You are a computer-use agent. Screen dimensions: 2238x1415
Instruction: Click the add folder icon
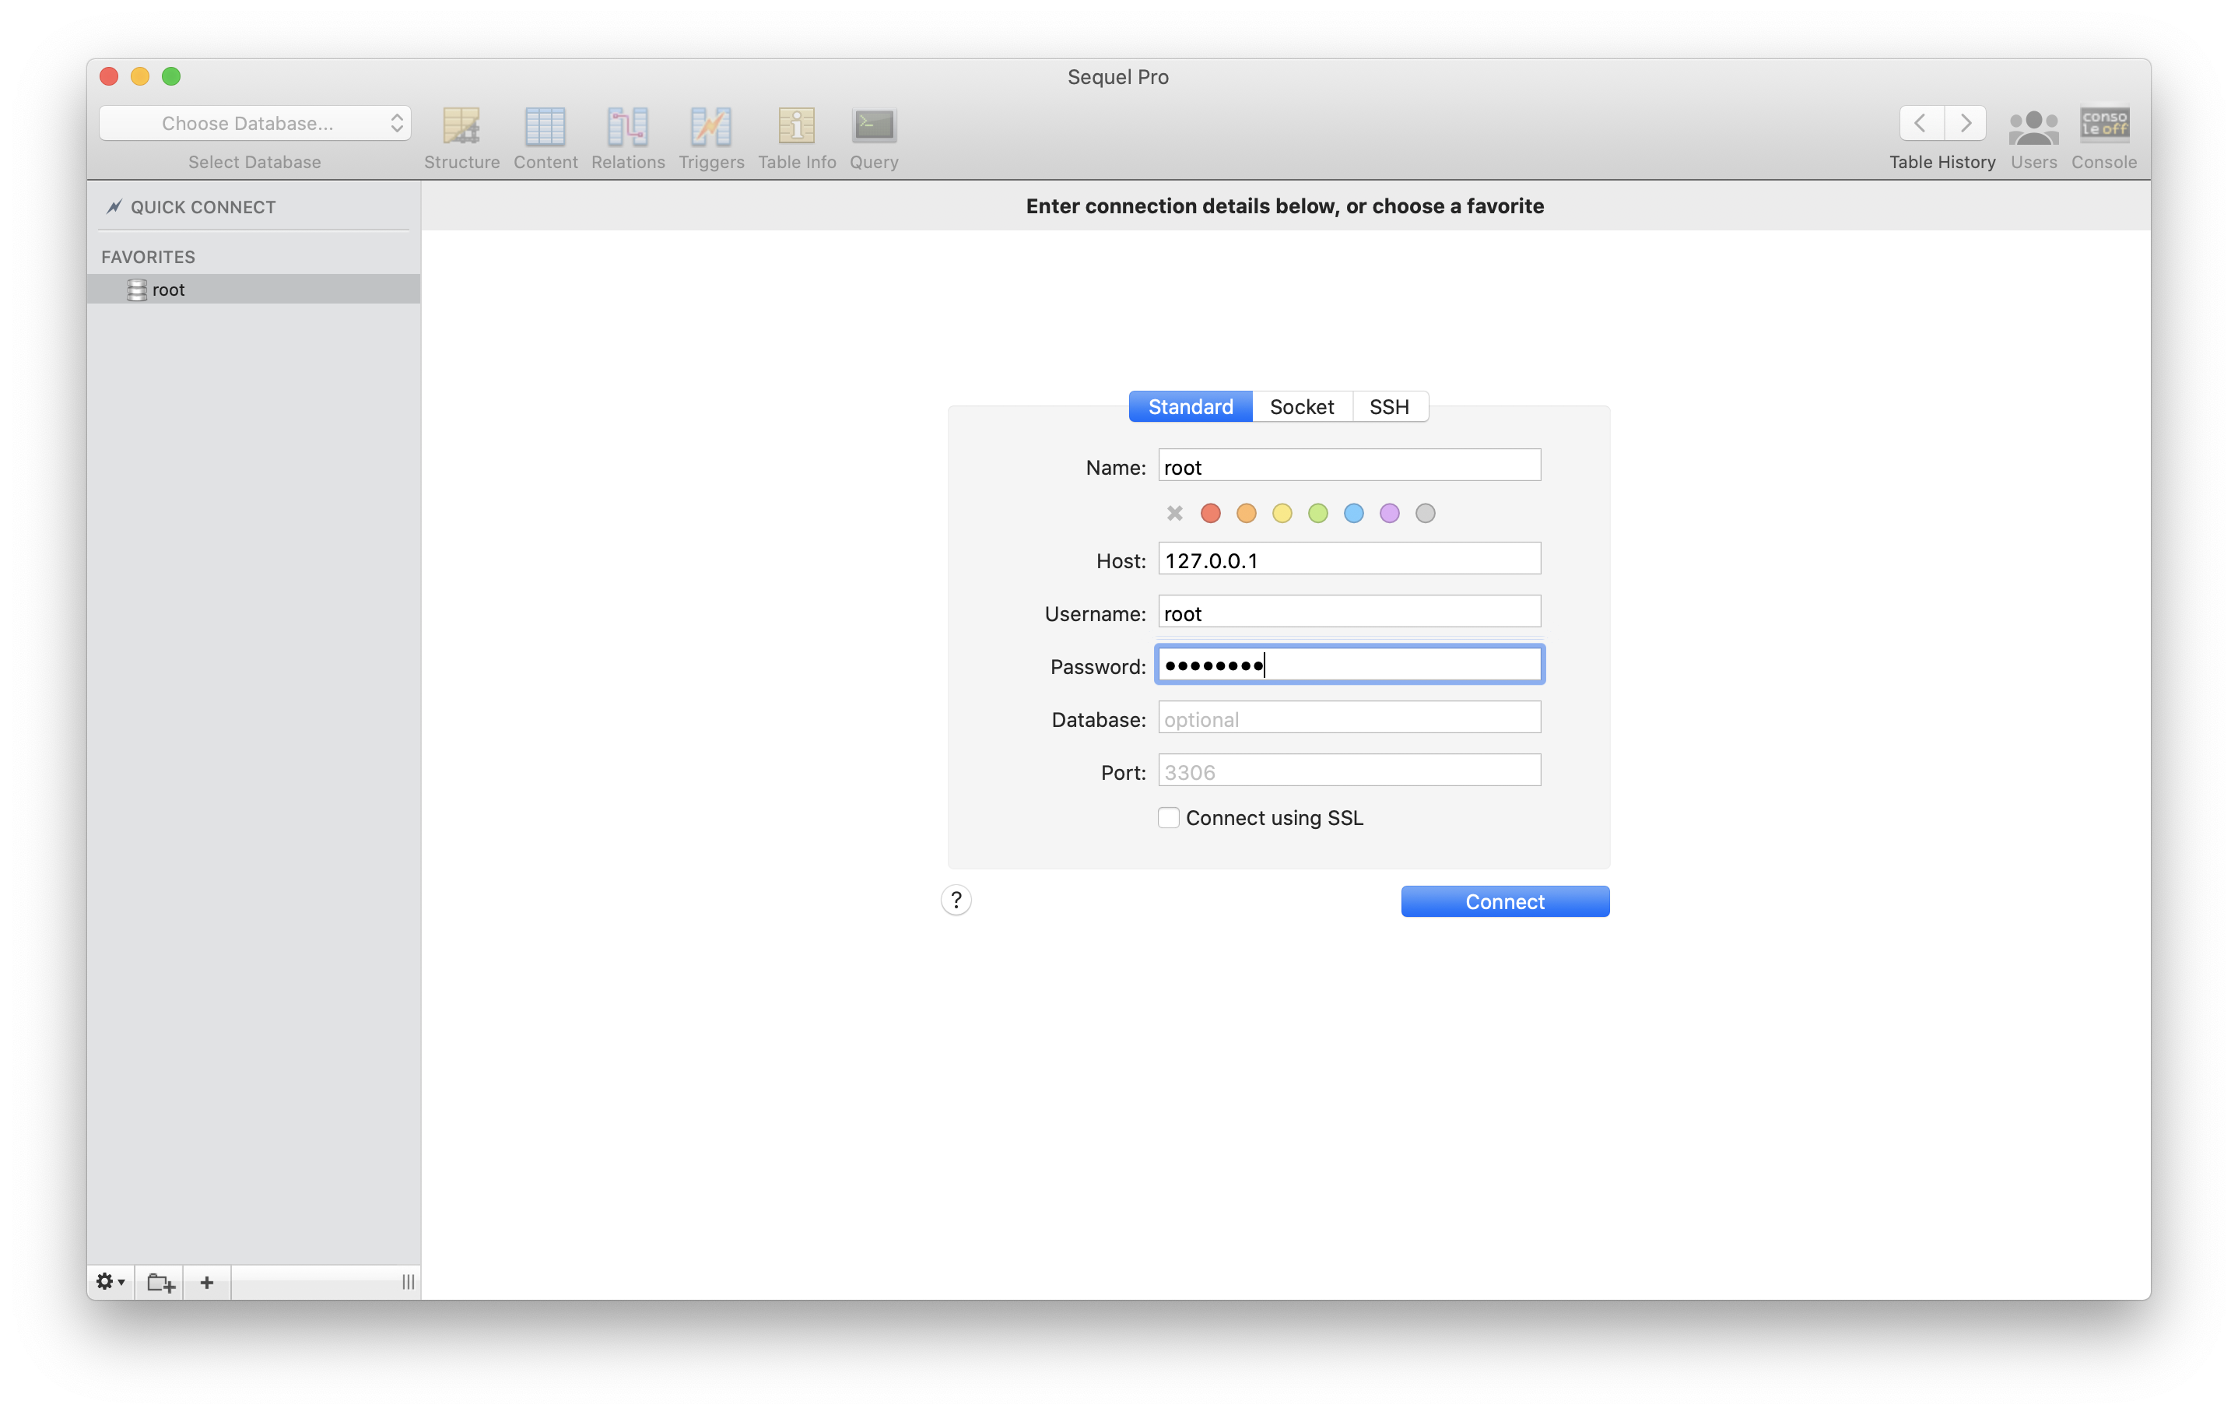(x=160, y=1282)
